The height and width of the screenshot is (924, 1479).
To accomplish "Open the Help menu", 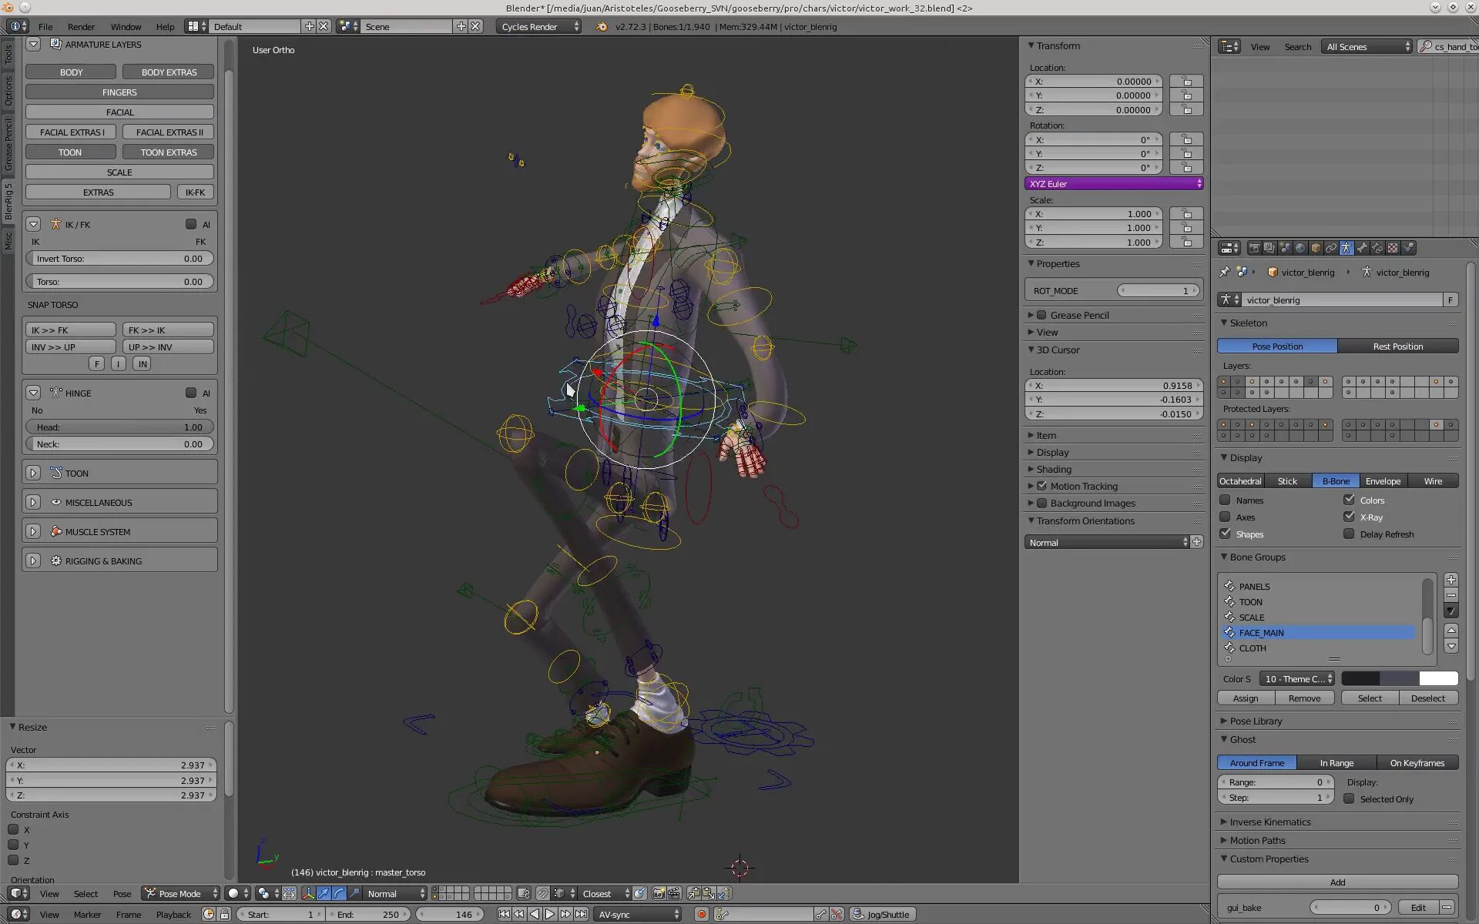I will point(165,26).
